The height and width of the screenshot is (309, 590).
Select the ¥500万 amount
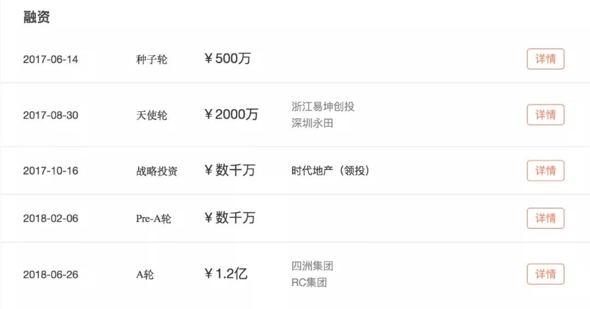[x=227, y=59]
